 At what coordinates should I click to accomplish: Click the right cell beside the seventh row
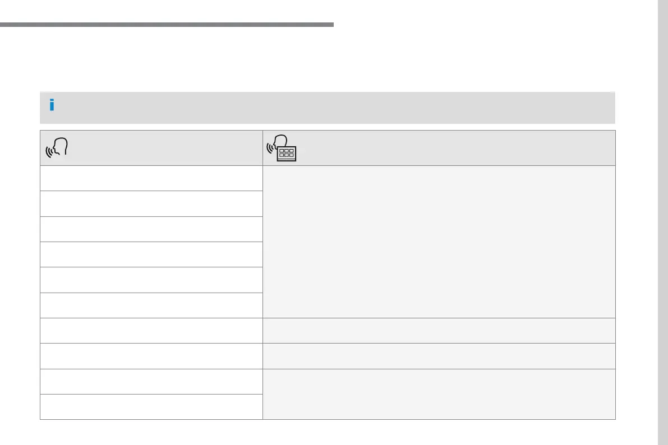point(439,331)
